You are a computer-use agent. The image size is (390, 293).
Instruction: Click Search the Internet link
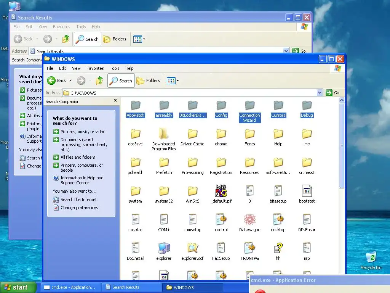pyautogui.click(x=75, y=200)
